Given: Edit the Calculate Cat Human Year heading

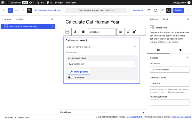Looking at the screenshot, I should 92,22.
